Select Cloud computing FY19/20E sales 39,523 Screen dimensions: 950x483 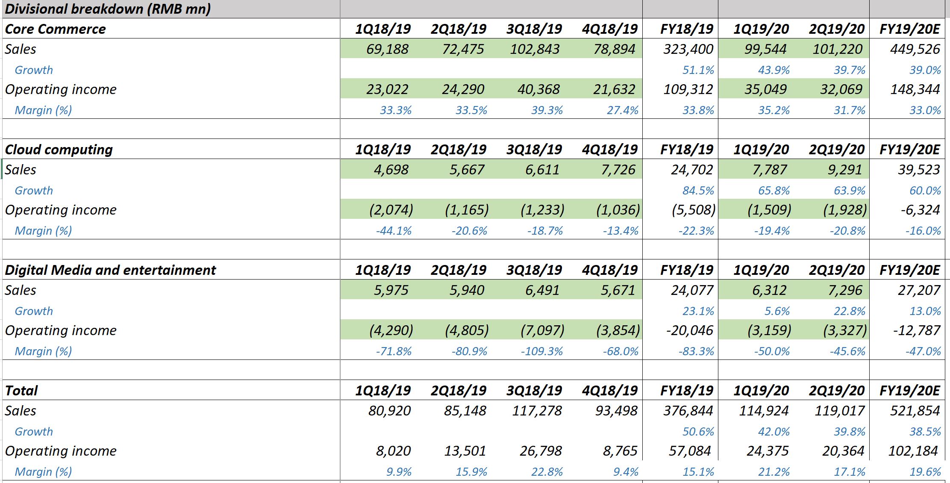pos(918,170)
